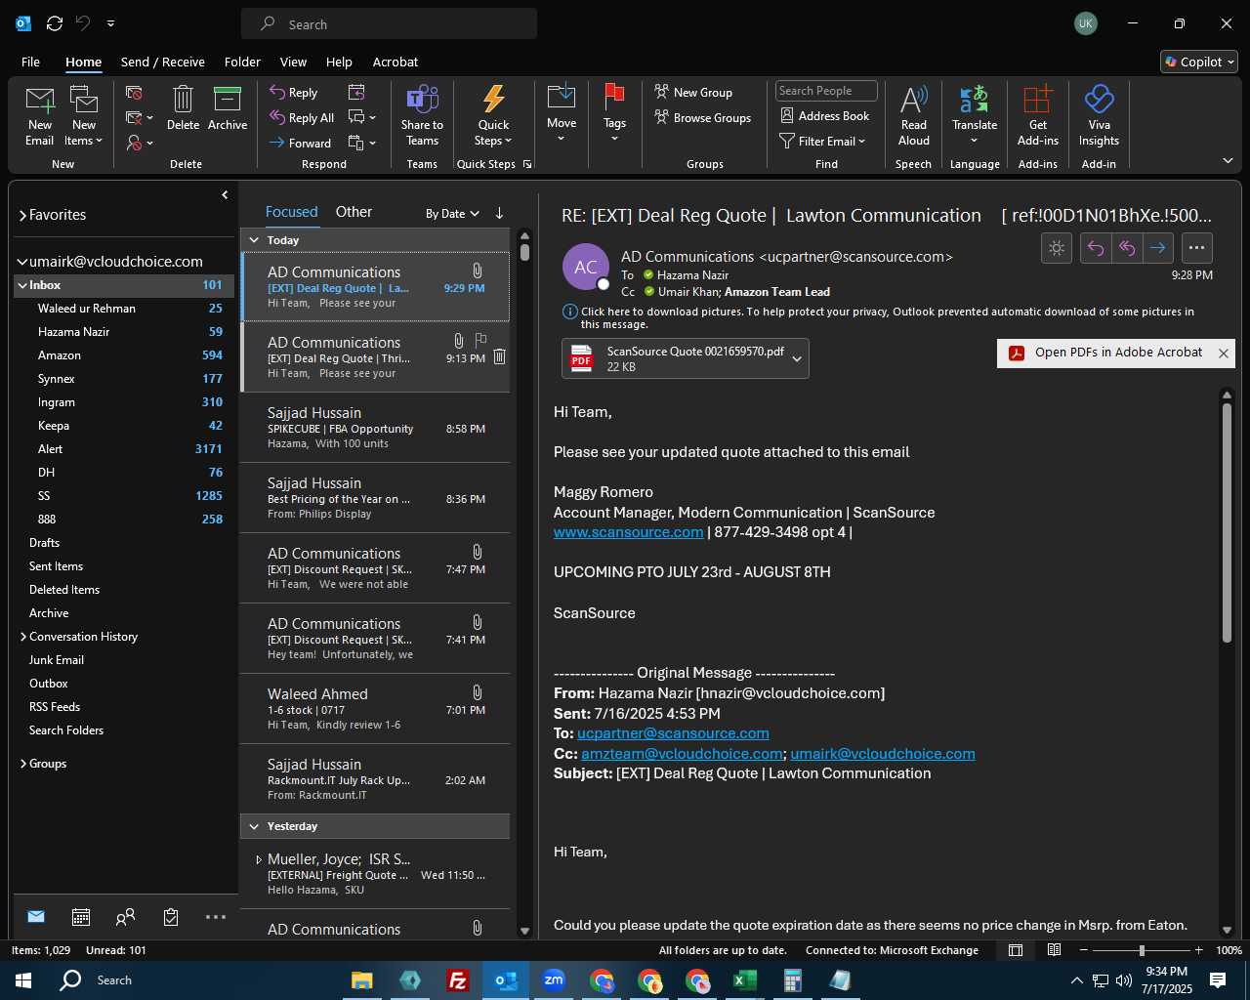Toggle the sort direction arrow

click(499, 213)
